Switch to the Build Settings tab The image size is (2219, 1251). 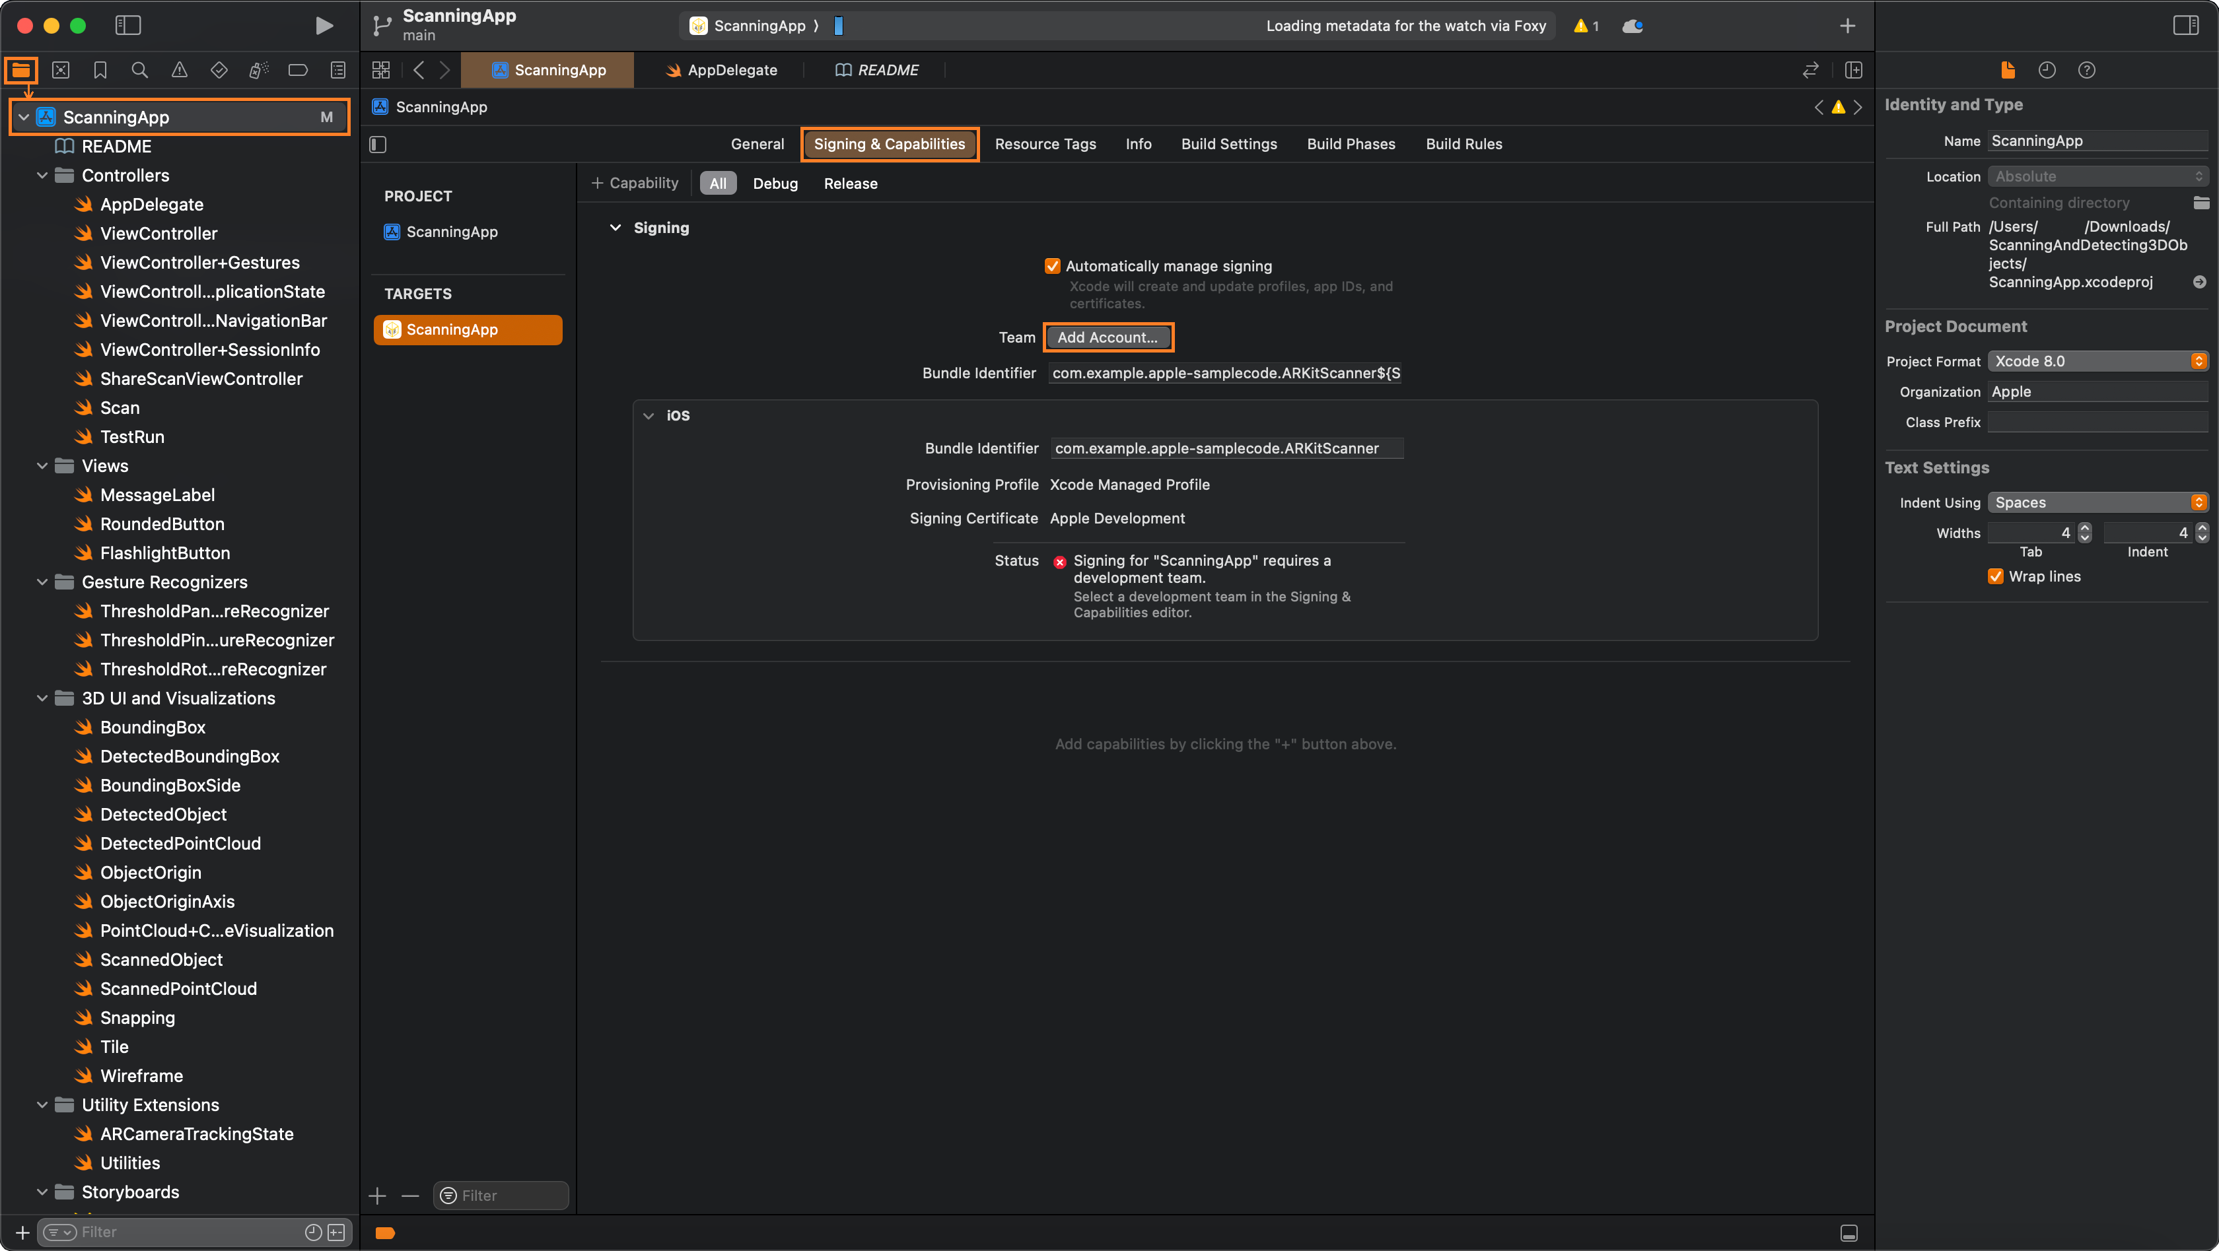pyautogui.click(x=1228, y=144)
